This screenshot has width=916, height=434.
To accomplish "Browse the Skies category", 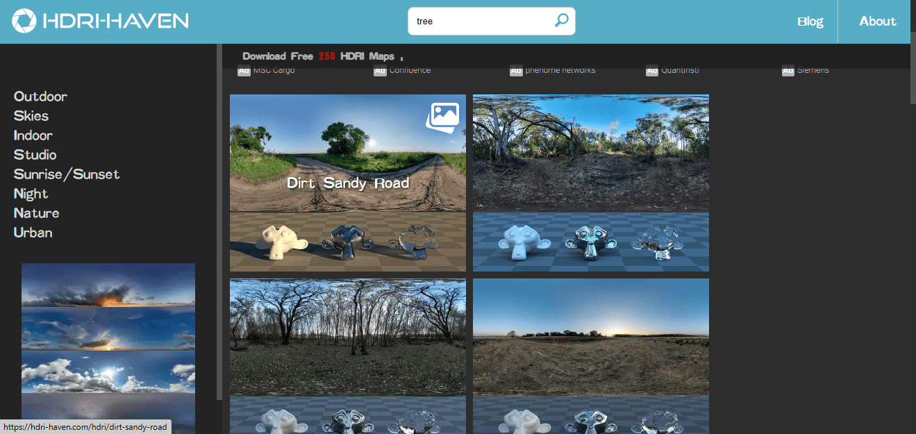I will click(31, 116).
